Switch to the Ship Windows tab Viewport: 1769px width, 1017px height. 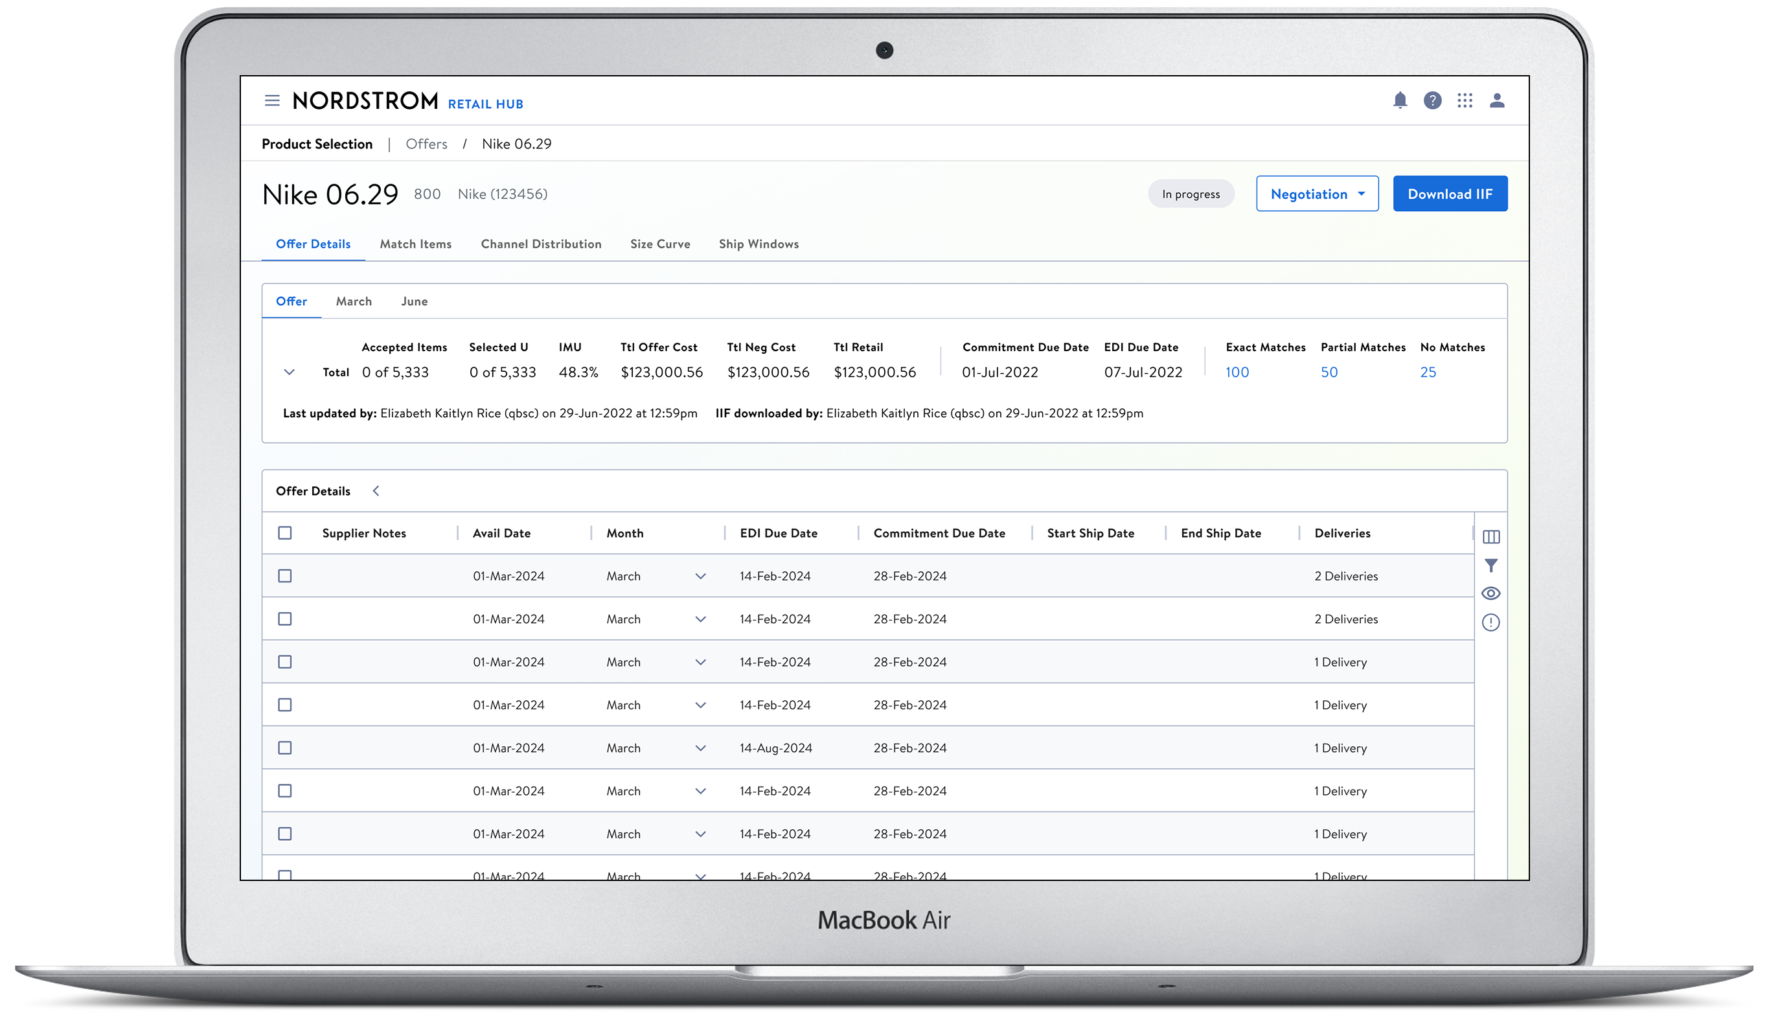[x=759, y=244]
